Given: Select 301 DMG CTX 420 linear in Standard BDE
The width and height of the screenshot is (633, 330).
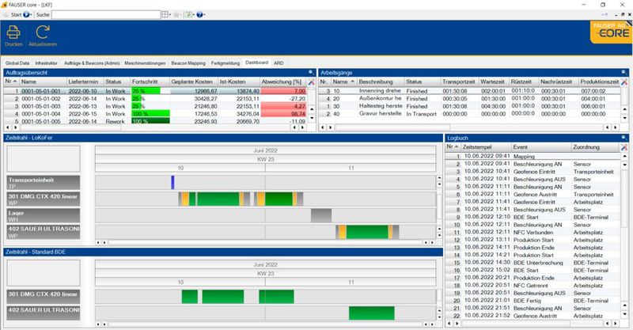Looking at the screenshot, I should click(x=44, y=297).
